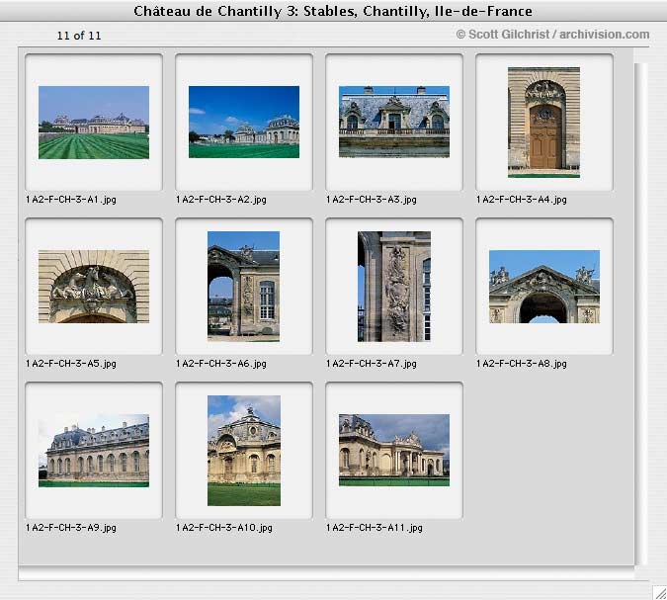Viewport: 667px width, 600px height.
Task: Click filename label 1A2-F-CH-3-A2.jpg
Action: pyautogui.click(x=220, y=200)
